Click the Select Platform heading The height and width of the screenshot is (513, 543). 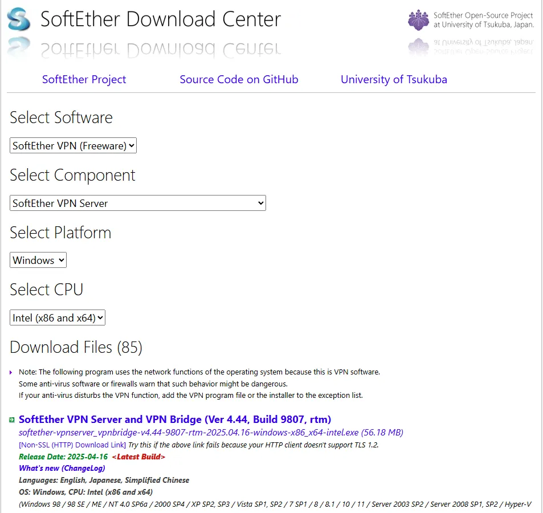pyautogui.click(x=60, y=233)
